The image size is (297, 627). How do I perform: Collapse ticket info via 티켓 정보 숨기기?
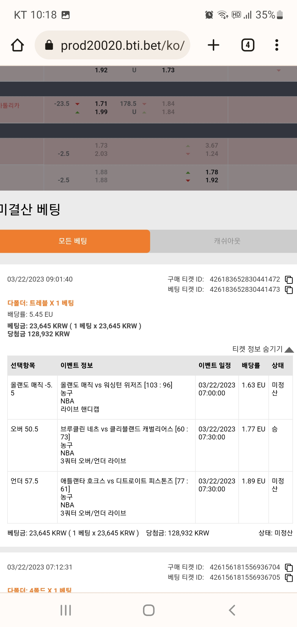tap(263, 349)
